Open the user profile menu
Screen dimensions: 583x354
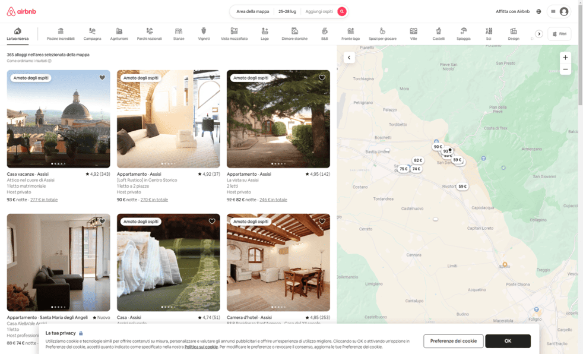pos(559,11)
